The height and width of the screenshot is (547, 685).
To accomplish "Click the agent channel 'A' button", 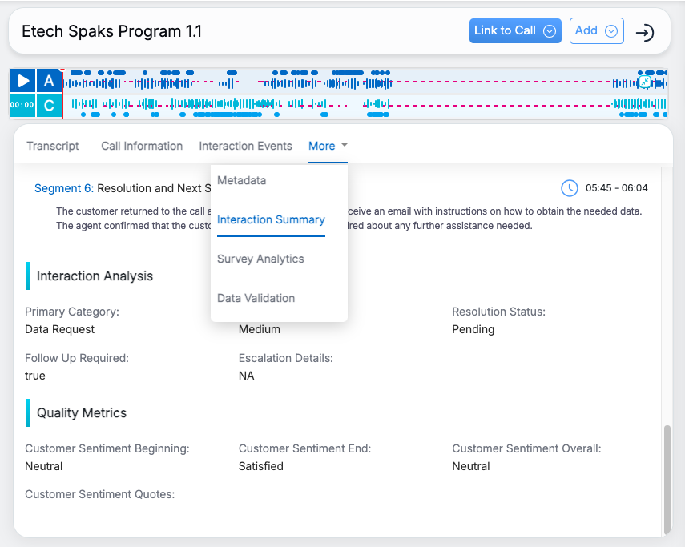I will 49,81.
